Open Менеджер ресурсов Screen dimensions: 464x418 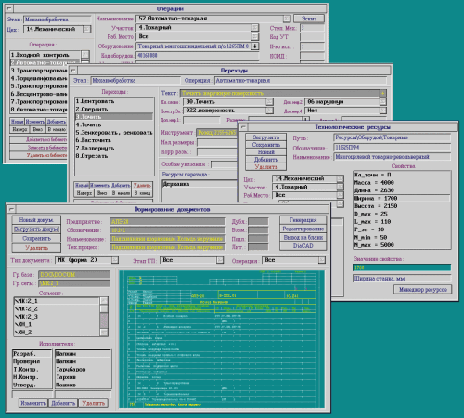point(423,290)
